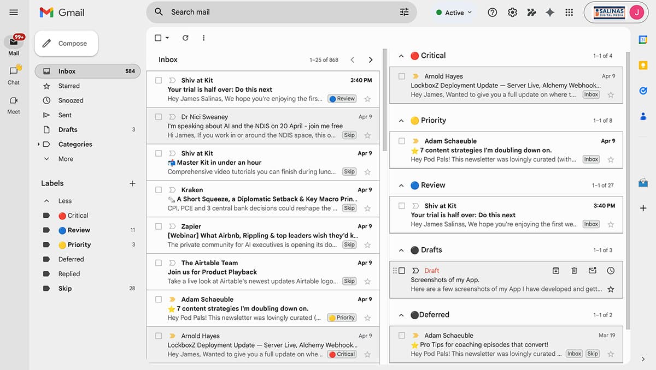Collapse the Critical section
Image resolution: width=656 pixels, height=370 pixels.
tap(401, 56)
